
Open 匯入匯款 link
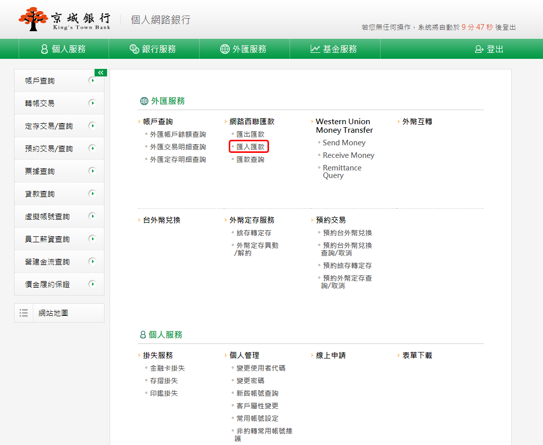point(250,147)
